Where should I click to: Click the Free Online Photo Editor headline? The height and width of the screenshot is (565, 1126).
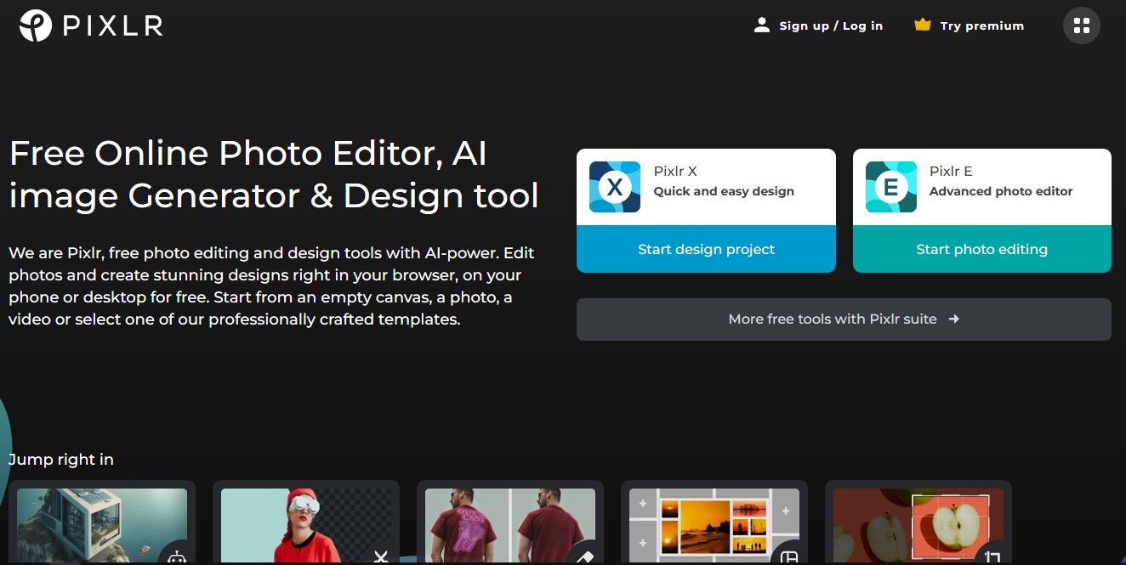pyautogui.click(x=274, y=174)
